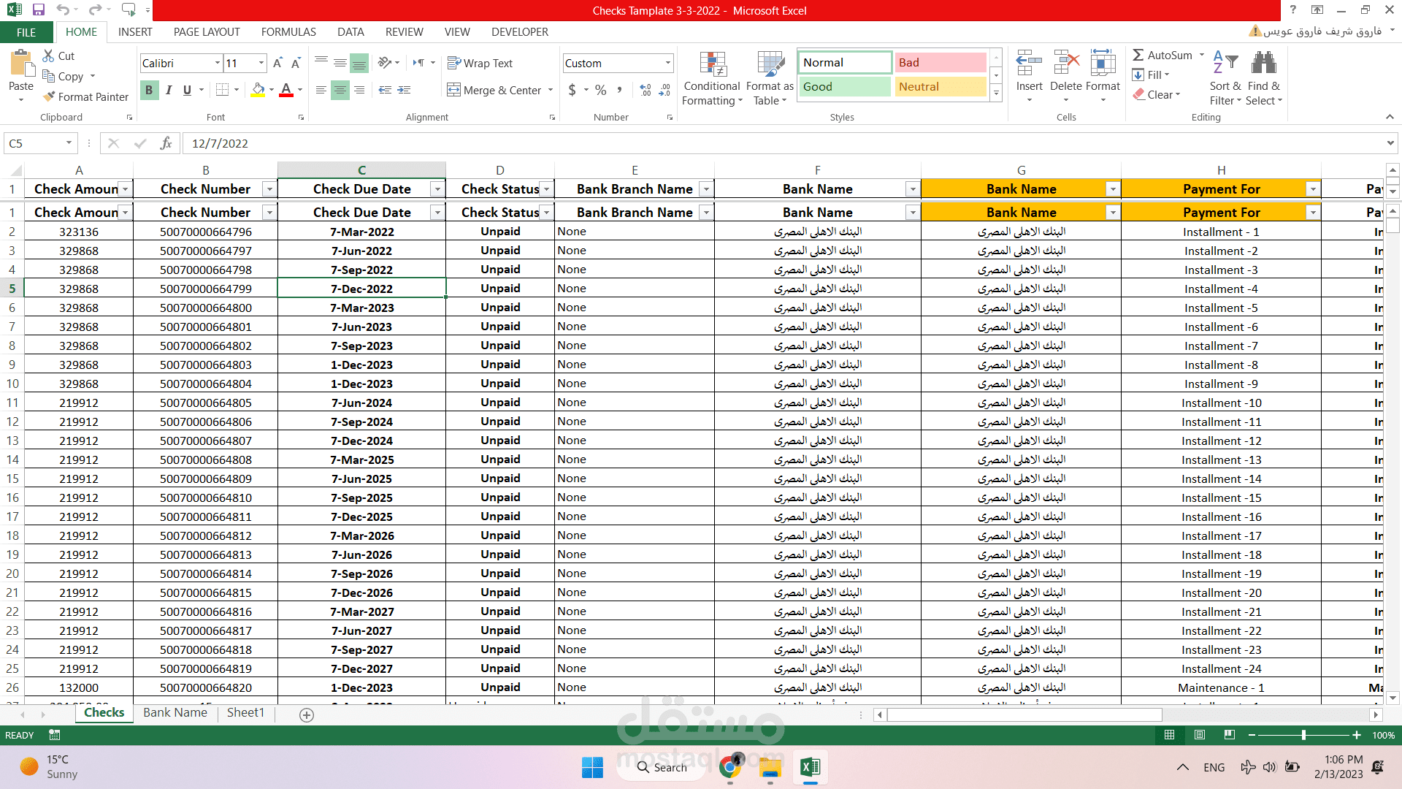This screenshot has height=789, width=1402.
Task: Switch to the Bank Name sheet tab
Action: coord(175,712)
